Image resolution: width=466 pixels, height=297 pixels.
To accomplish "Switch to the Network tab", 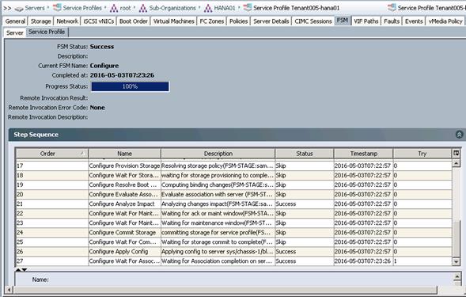I will [x=67, y=21].
